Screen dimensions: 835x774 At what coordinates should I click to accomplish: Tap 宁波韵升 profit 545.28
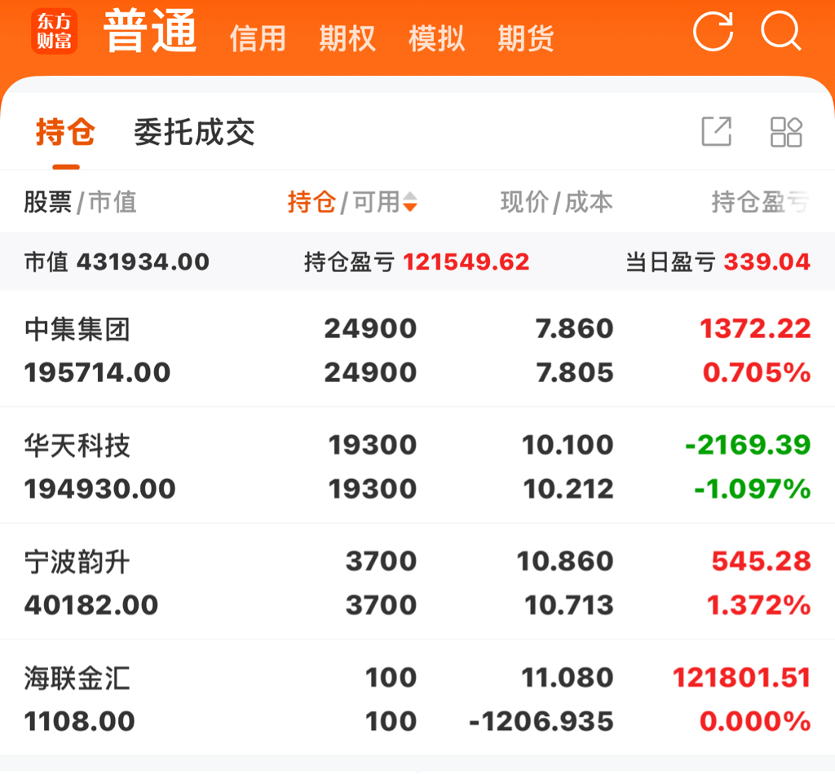click(x=761, y=561)
